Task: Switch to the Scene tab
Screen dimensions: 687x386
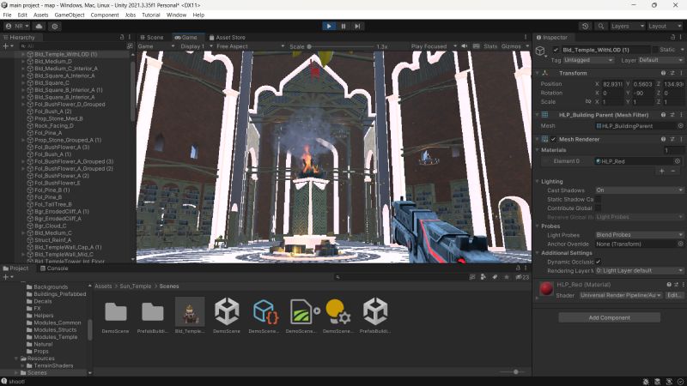Action: point(155,38)
